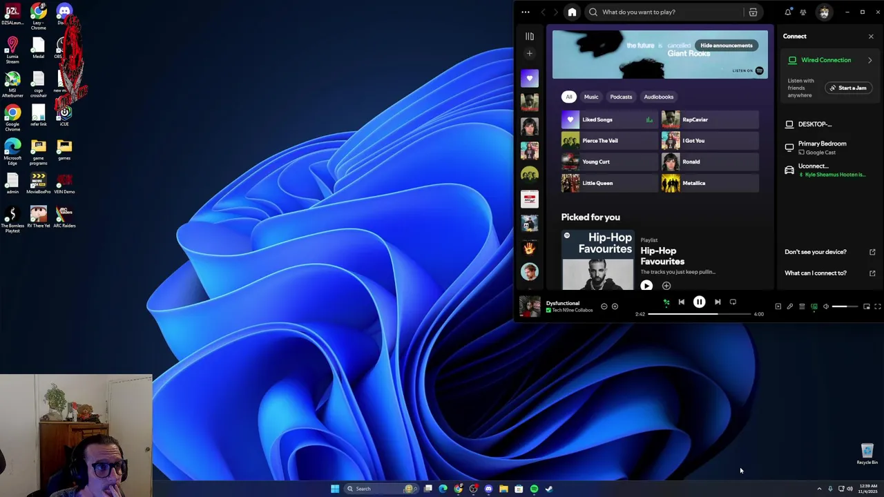884x497 pixels.
Task: Click the Spotify Home icon
Action: 572,12
